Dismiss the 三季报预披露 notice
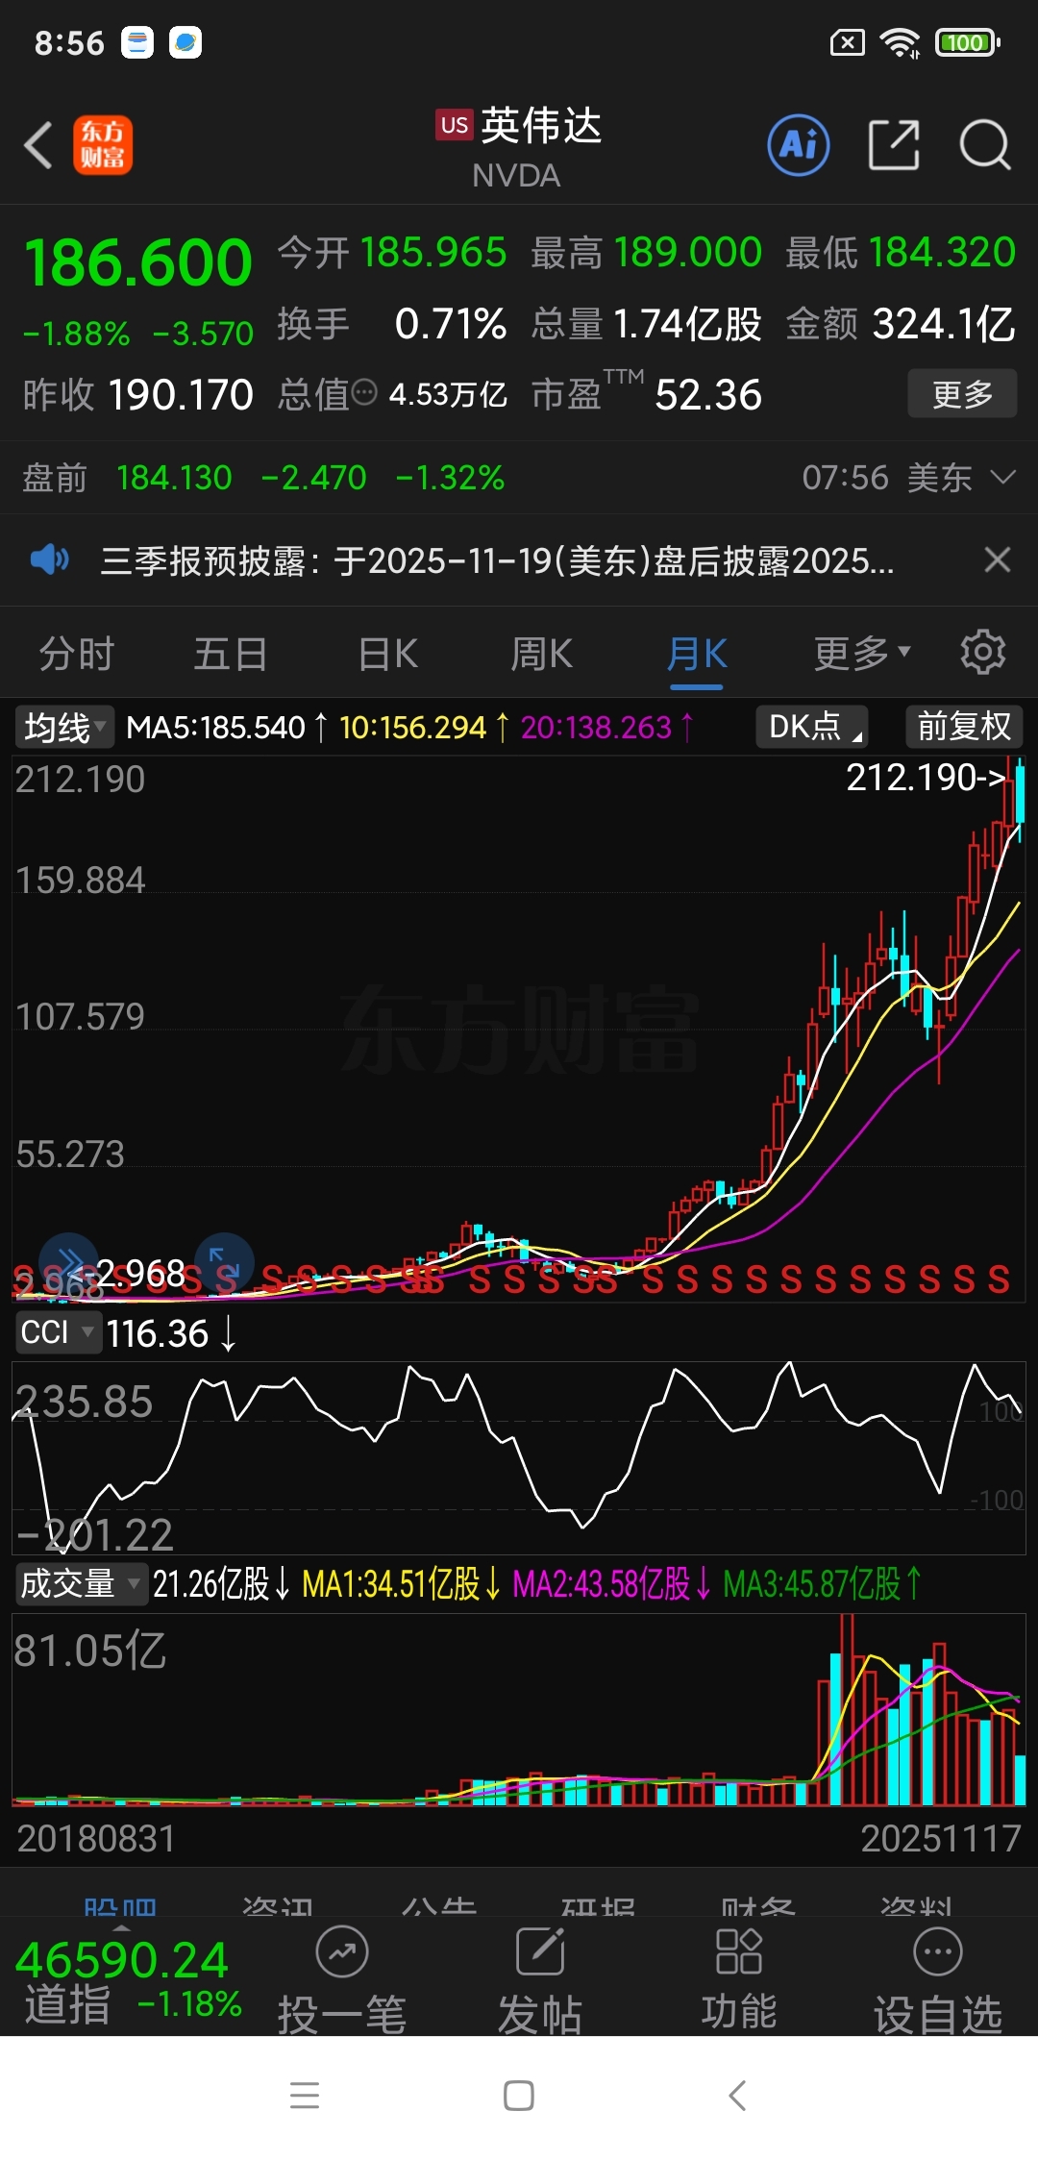Image resolution: width=1038 pixels, height=2161 pixels. (x=998, y=559)
